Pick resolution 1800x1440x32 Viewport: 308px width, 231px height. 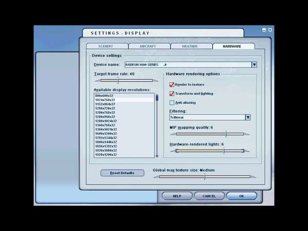pyautogui.click(x=124, y=142)
